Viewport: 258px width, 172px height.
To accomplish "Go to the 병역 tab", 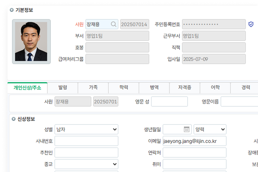I will (154, 88).
